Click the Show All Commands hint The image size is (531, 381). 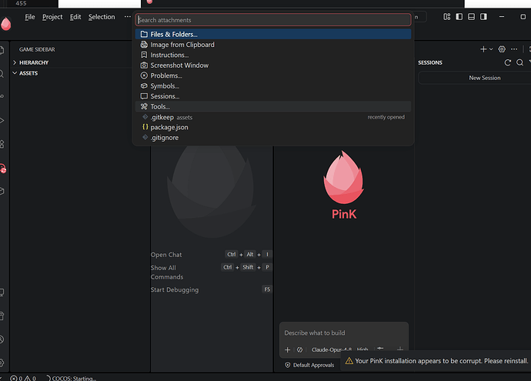coord(167,272)
